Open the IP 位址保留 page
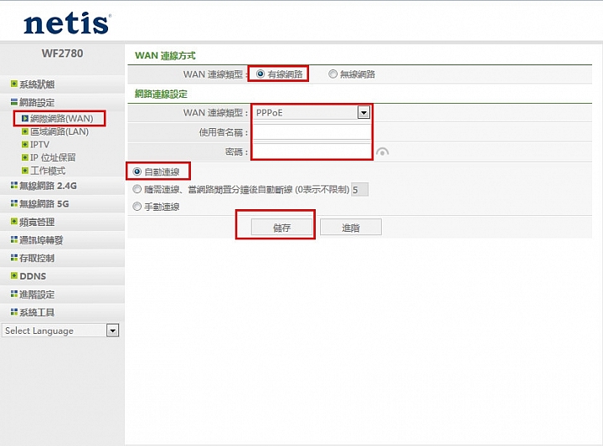This screenshot has height=446, width=603. [53, 157]
